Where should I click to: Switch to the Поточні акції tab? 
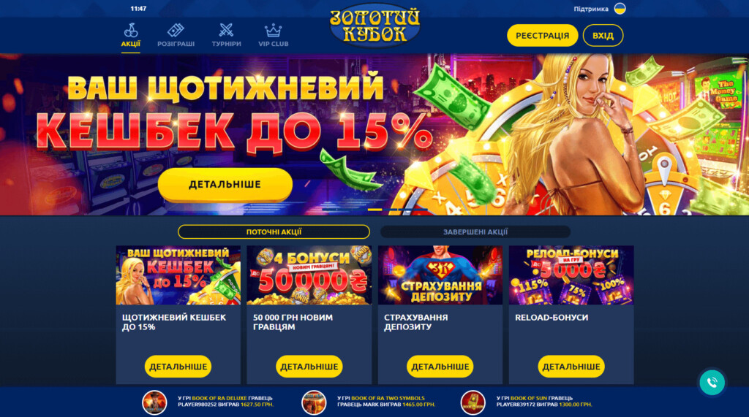(274, 232)
